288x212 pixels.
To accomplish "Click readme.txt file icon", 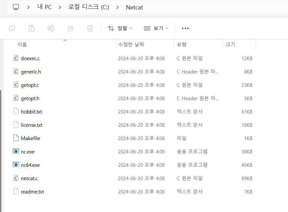I will point(16,192).
